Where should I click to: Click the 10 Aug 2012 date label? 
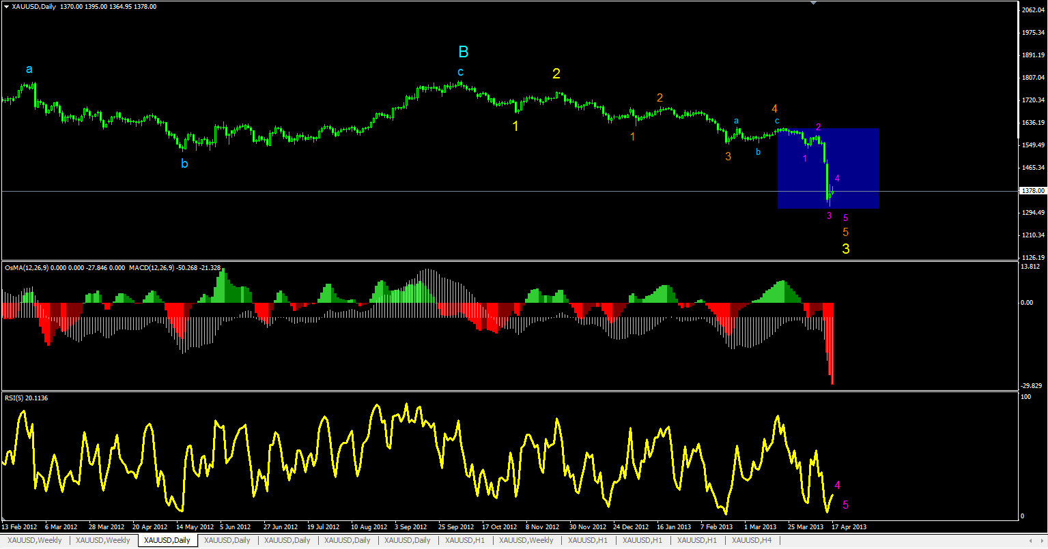tap(369, 527)
